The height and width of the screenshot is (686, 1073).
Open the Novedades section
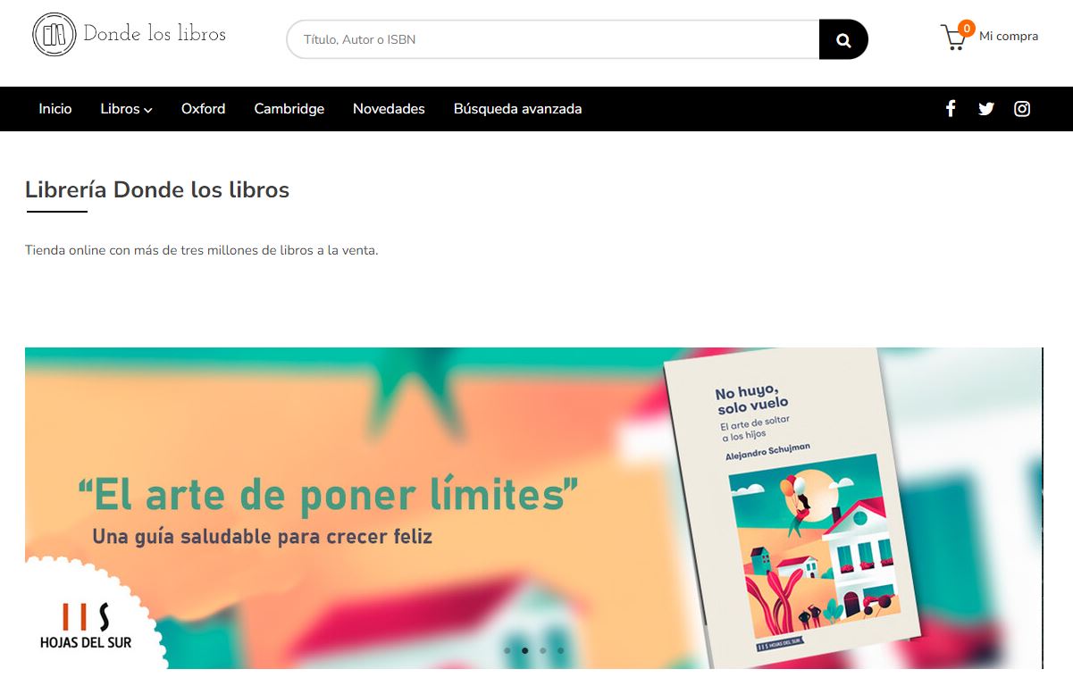[x=389, y=109]
